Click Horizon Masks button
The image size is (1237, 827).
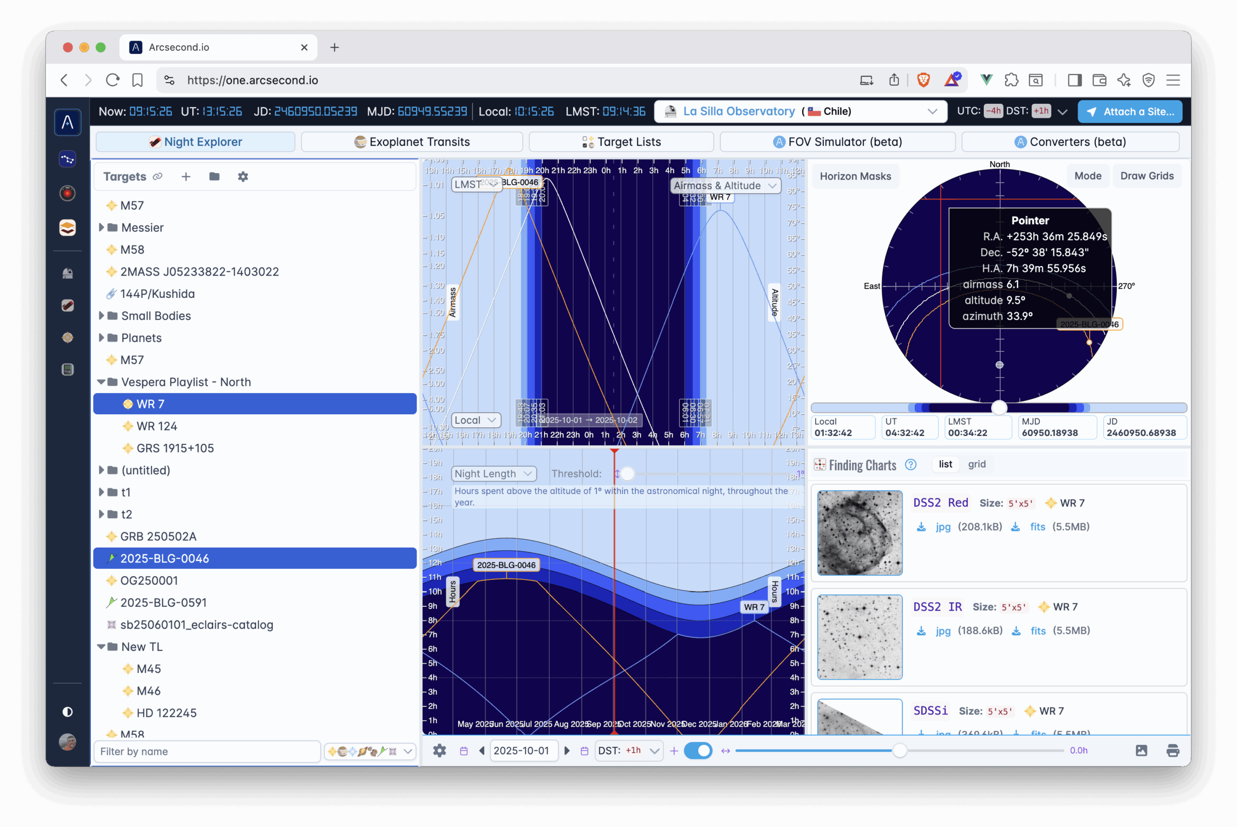tap(855, 176)
